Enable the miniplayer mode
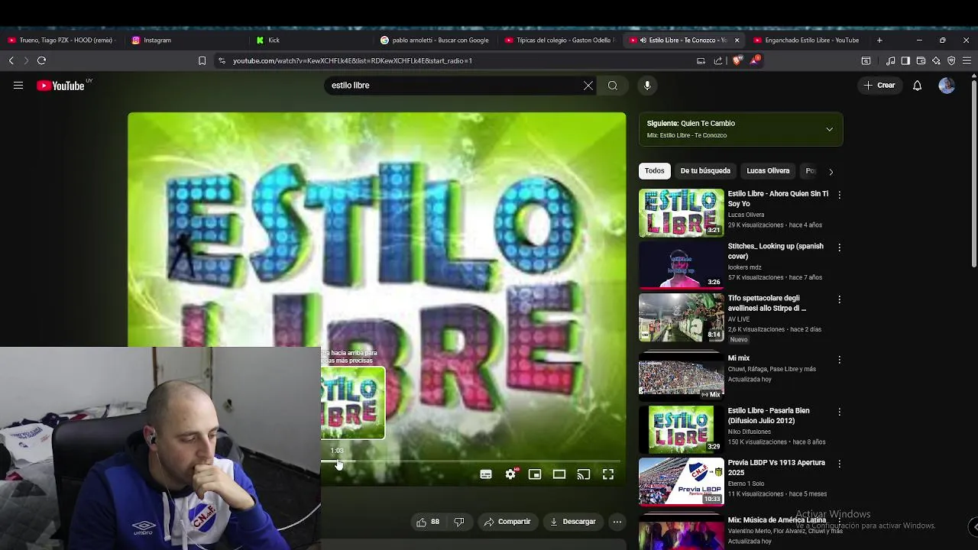 pos(535,474)
